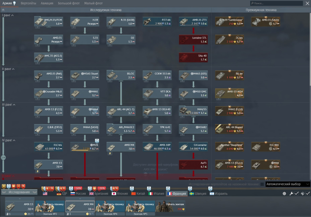This screenshot has height=217, width=311.
Task: Open the gear settings icon near crew slots
Action: [x=284, y=194]
